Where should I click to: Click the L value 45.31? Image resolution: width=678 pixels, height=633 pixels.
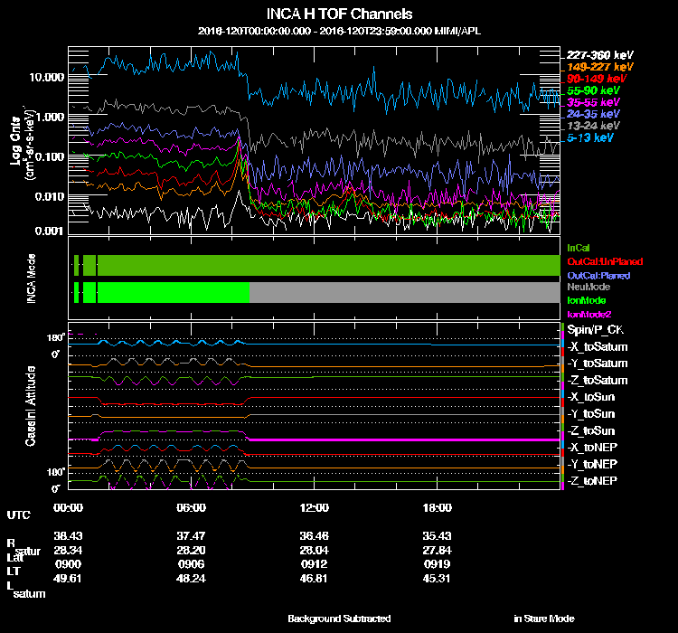[x=437, y=579]
